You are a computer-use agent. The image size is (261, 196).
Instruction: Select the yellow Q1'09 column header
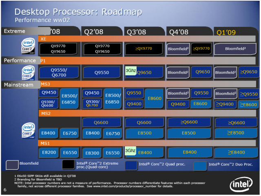click(x=226, y=33)
